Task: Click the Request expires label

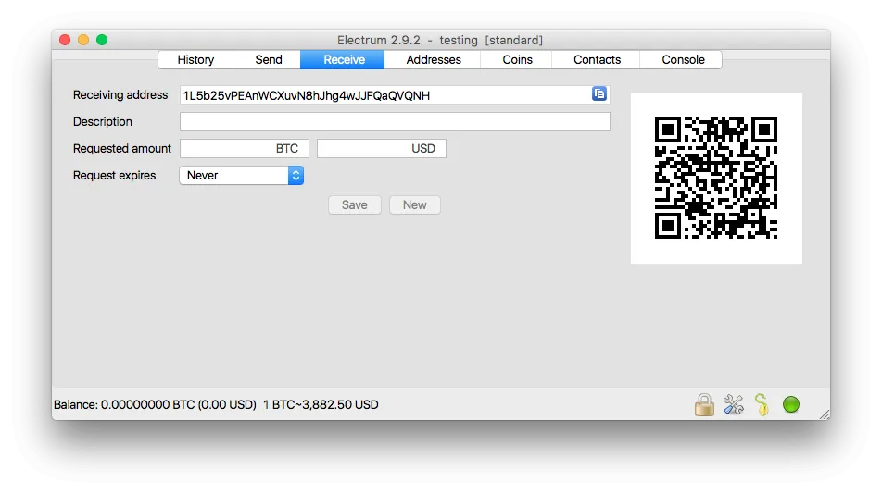Action: click(114, 175)
